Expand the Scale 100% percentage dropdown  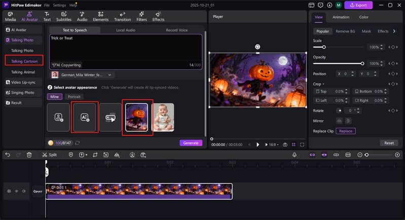pyautogui.click(x=381, y=47)
